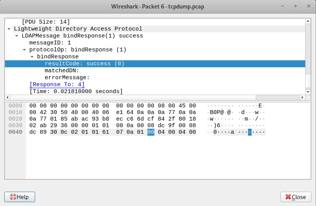This screenshot has width=316, height=206.
Task: Collapse the protocolOp: bindResponse (1) node
Action: click(24, 50)
